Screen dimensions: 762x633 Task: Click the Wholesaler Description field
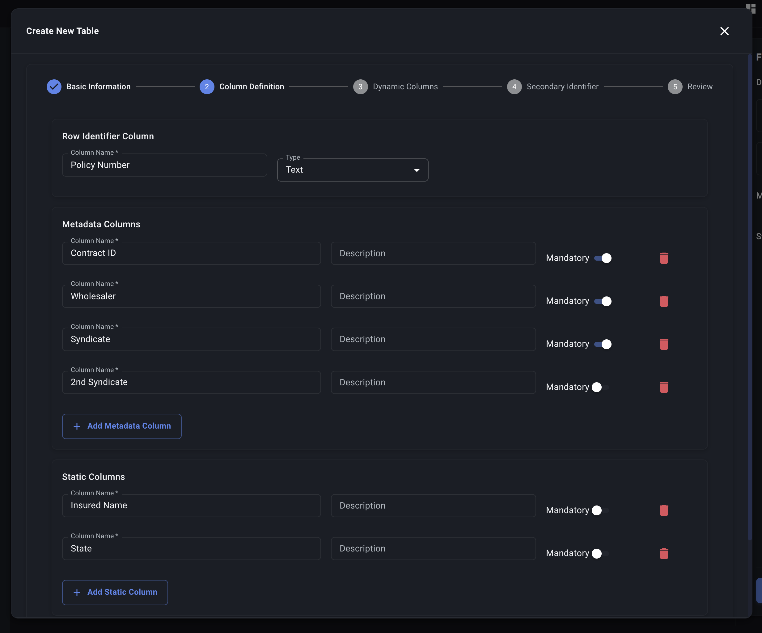433,296
